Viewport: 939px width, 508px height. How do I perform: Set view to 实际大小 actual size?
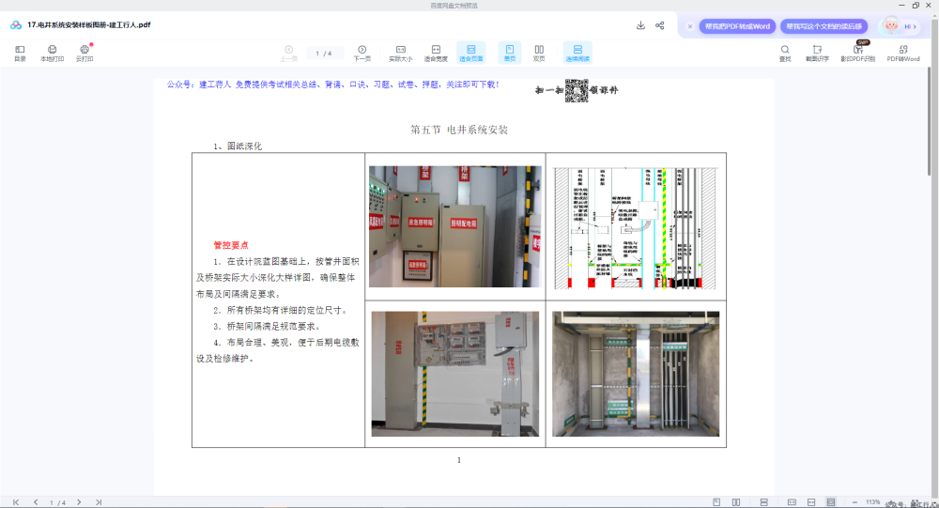401,53
